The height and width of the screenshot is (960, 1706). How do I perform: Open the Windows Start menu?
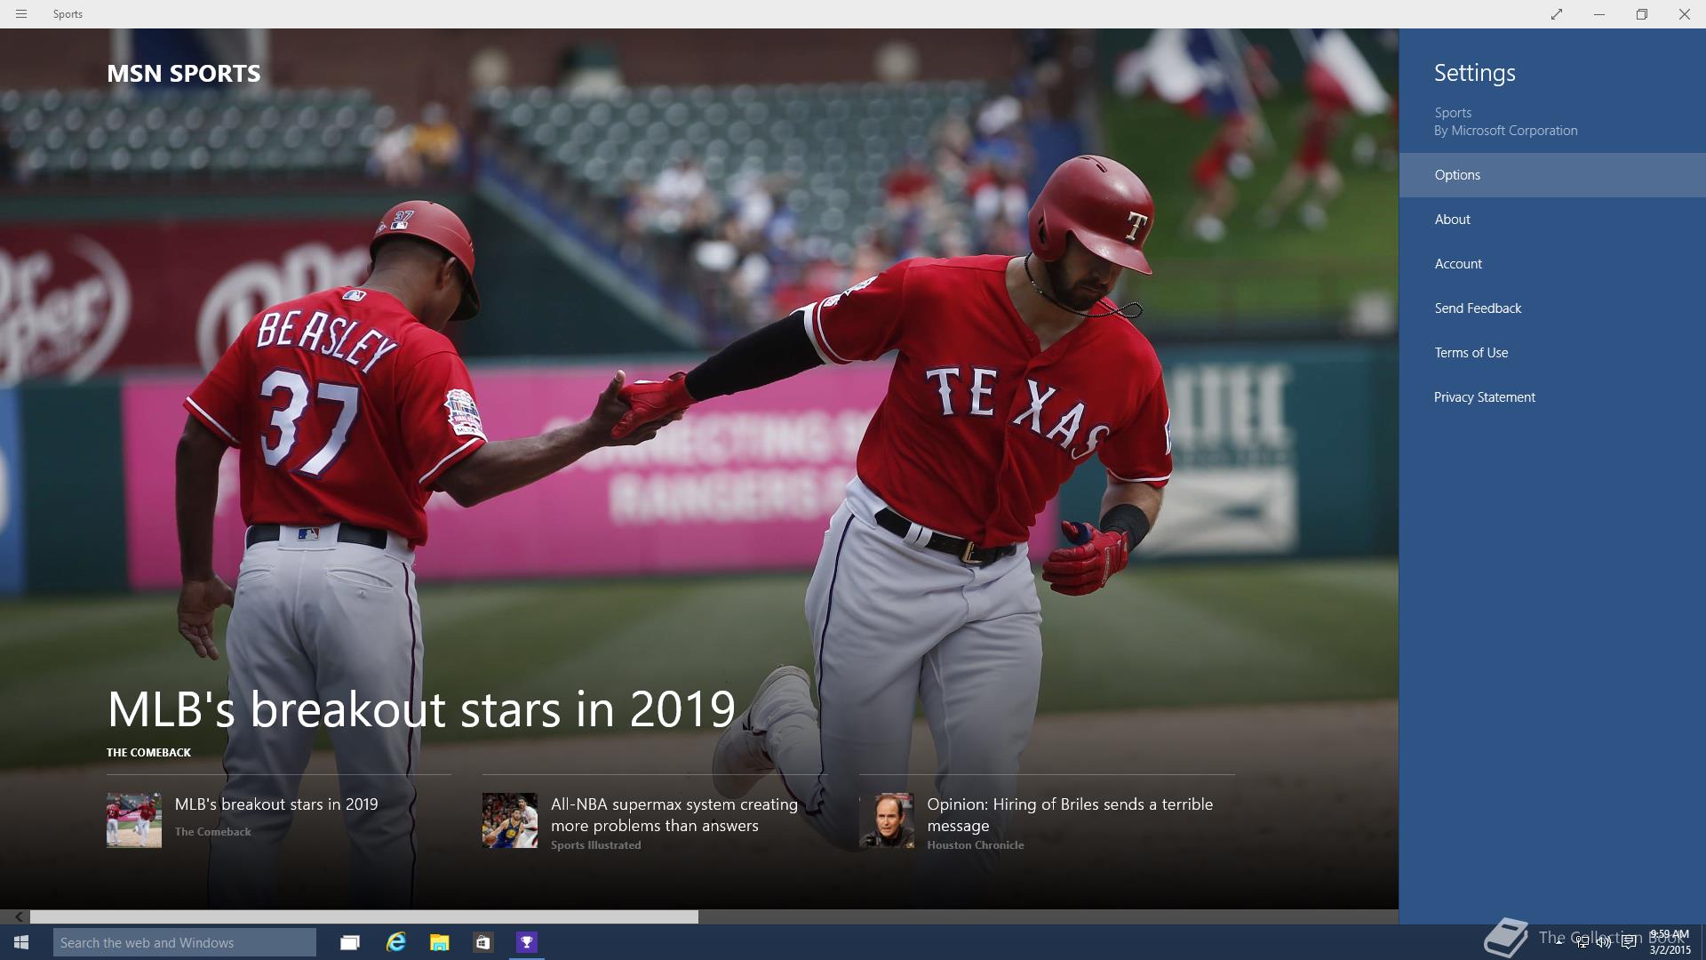coord(21,942)
